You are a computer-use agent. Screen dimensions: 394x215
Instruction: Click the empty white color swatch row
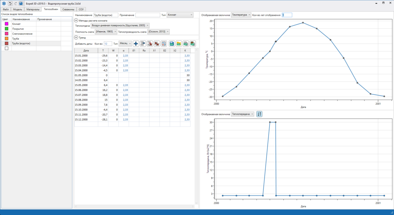7,48
